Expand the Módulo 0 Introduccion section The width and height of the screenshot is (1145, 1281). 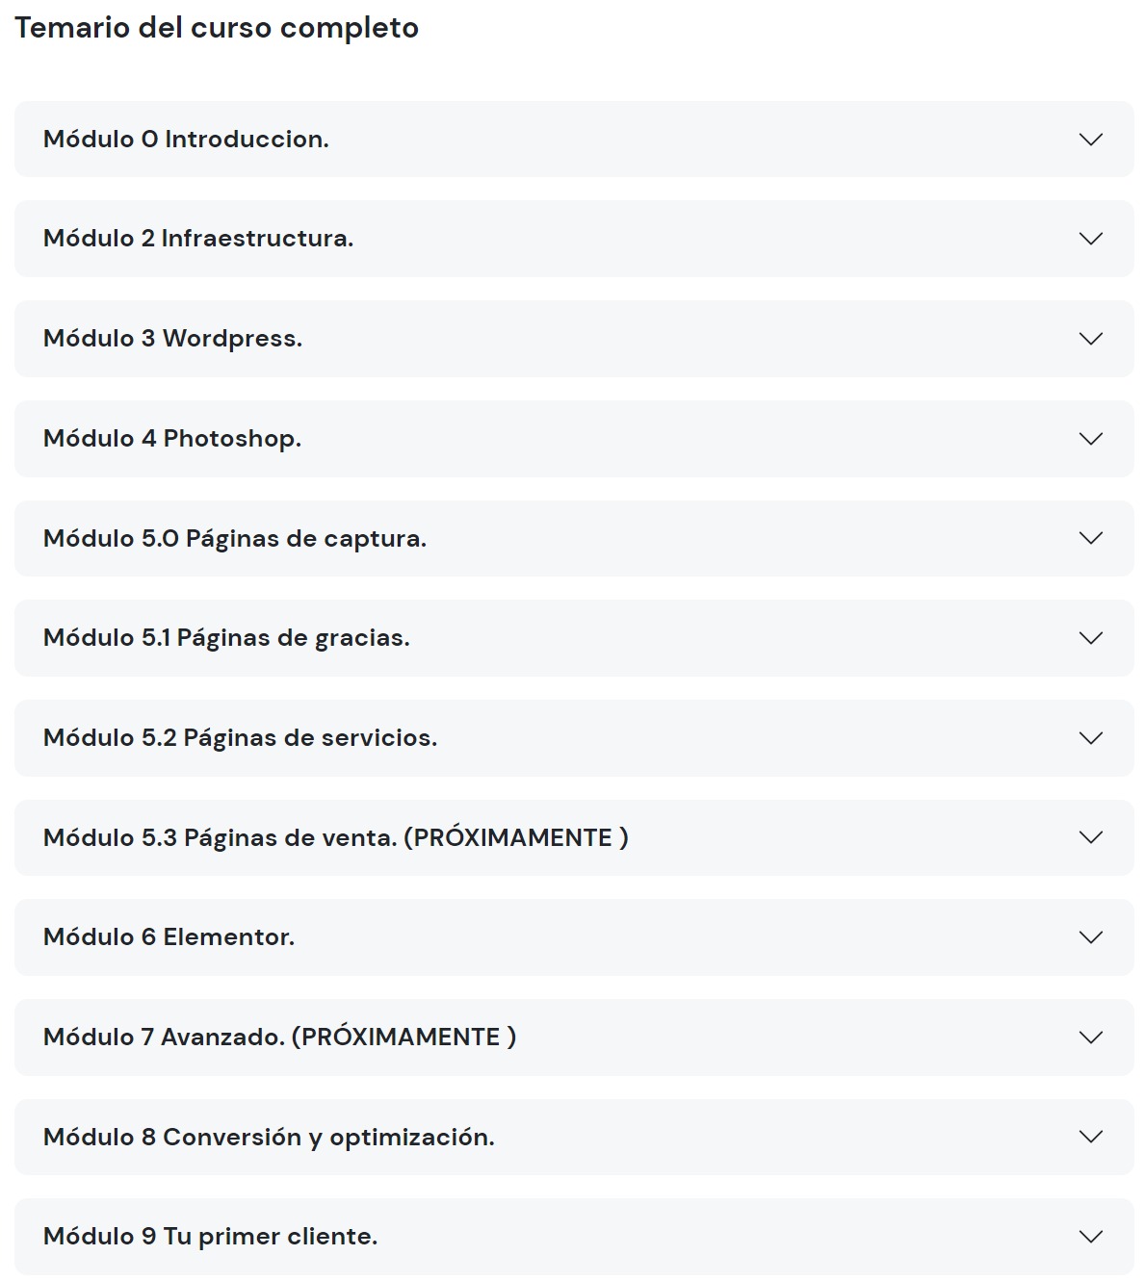pos(572,139)
